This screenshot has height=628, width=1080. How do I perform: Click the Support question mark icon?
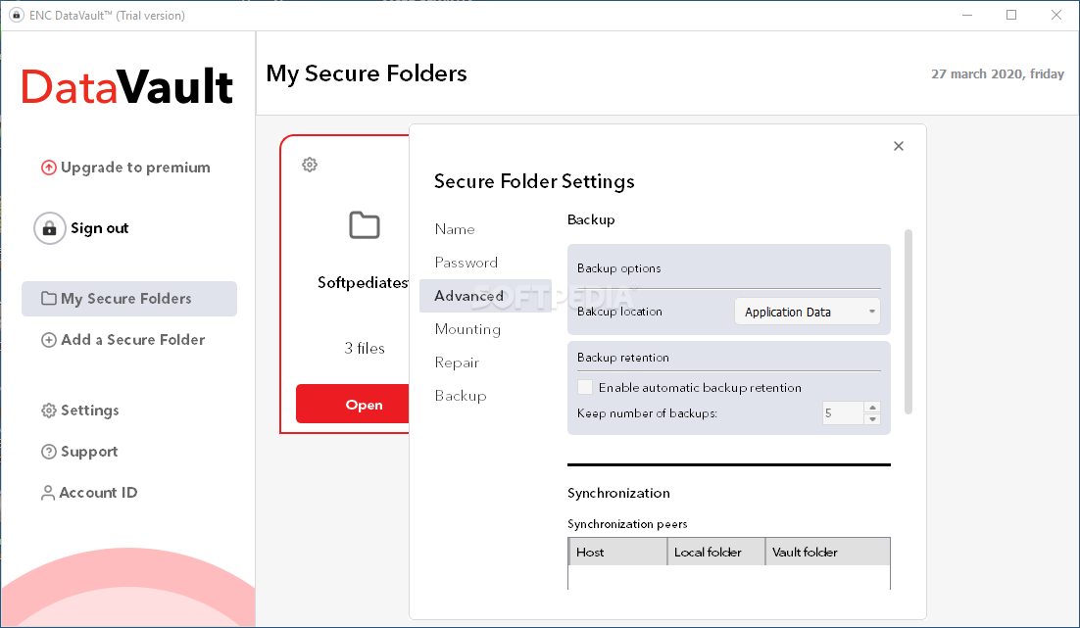(x=48, y=452)
